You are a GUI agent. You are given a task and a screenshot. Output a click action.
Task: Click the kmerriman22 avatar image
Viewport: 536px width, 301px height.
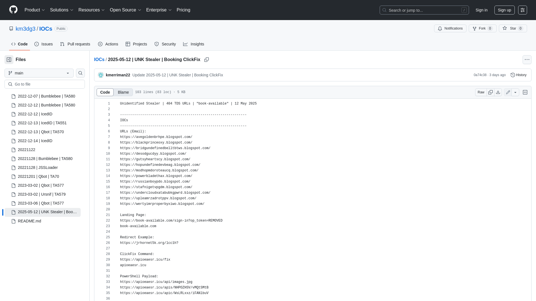(101, 75)
